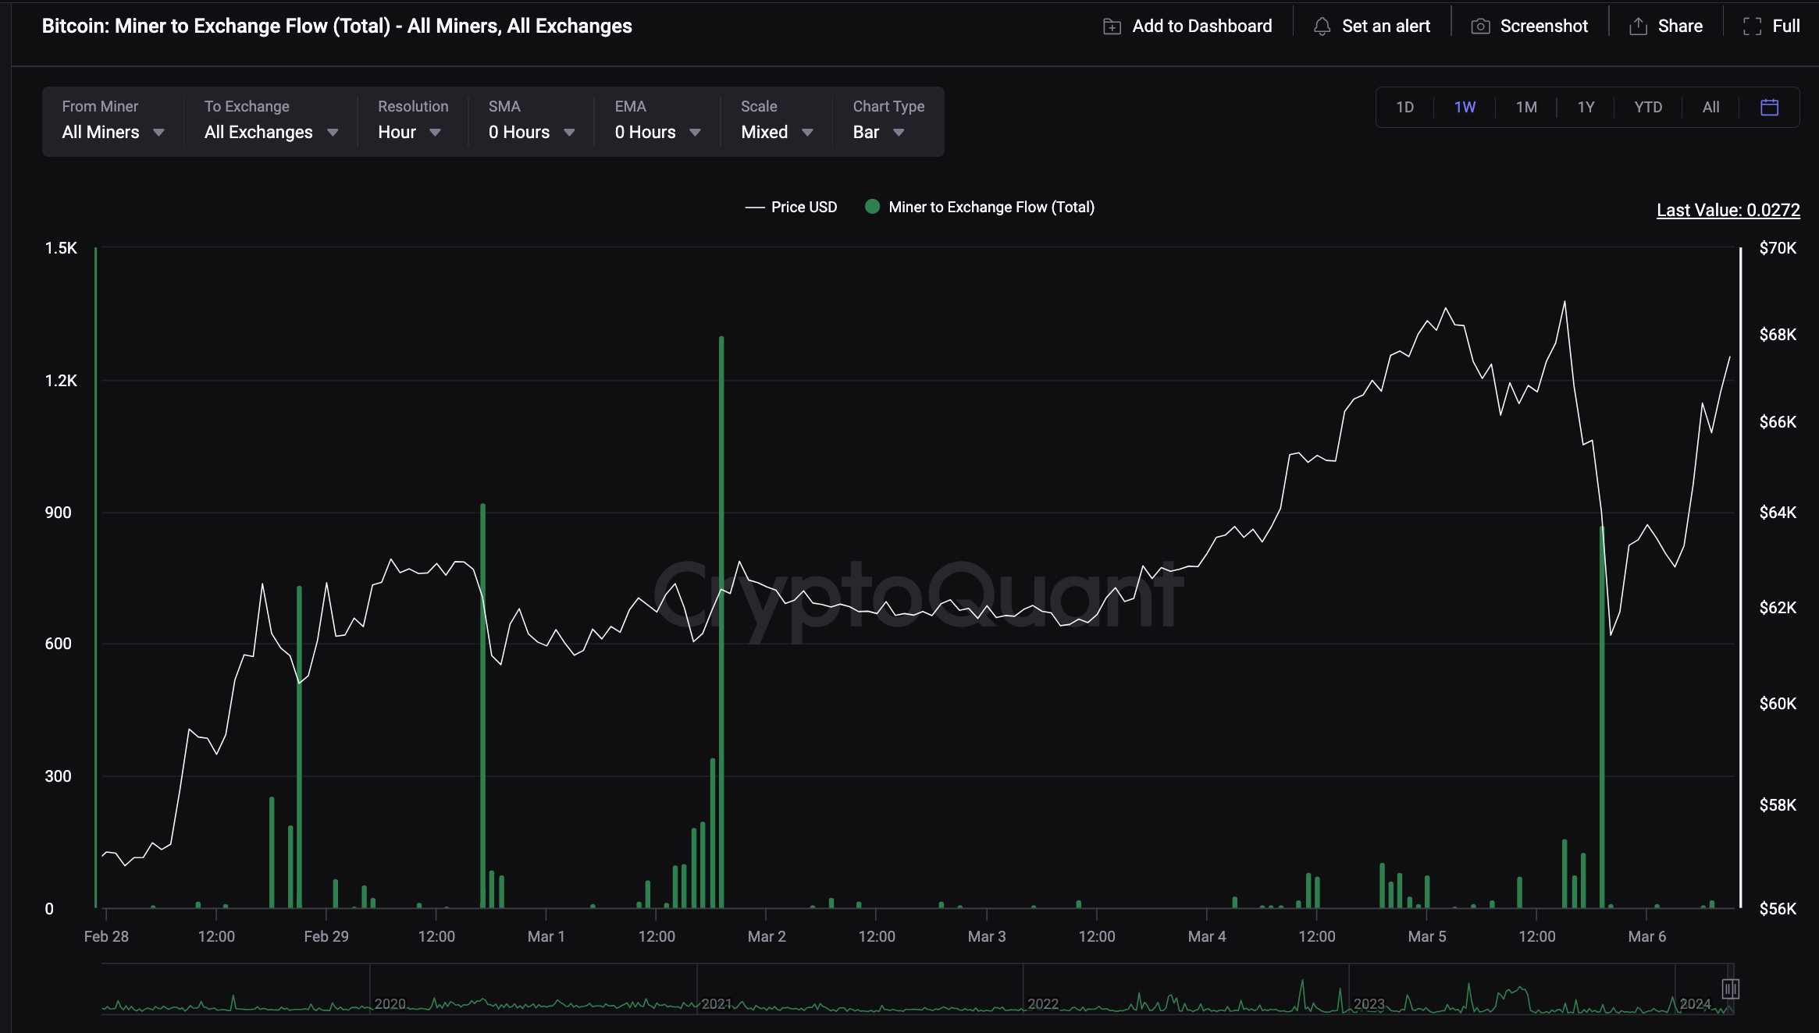This screenshot has width=1819, height=1033.
Task: Expand the Scale Mixed dropdown
Action: (776, 132)
